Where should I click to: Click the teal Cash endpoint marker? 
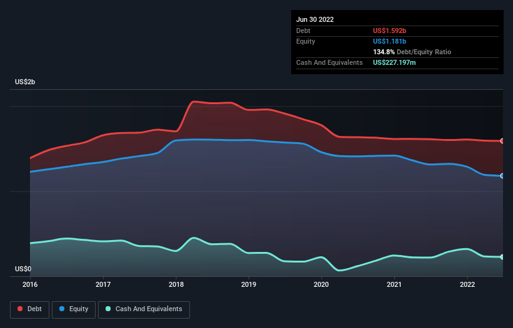coord(502,257)
